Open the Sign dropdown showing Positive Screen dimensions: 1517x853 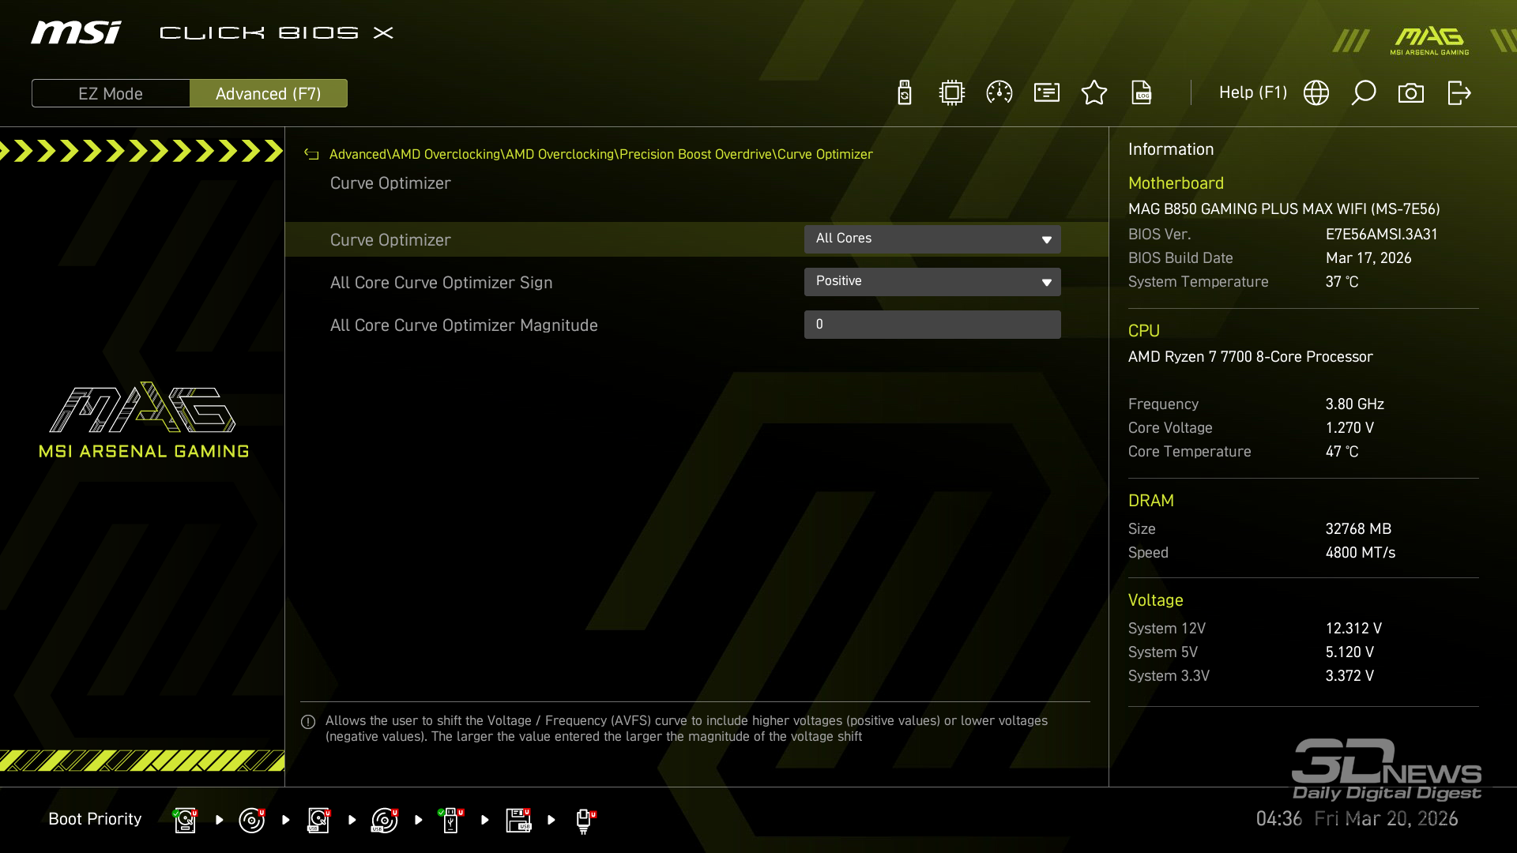tap(932, 282)
